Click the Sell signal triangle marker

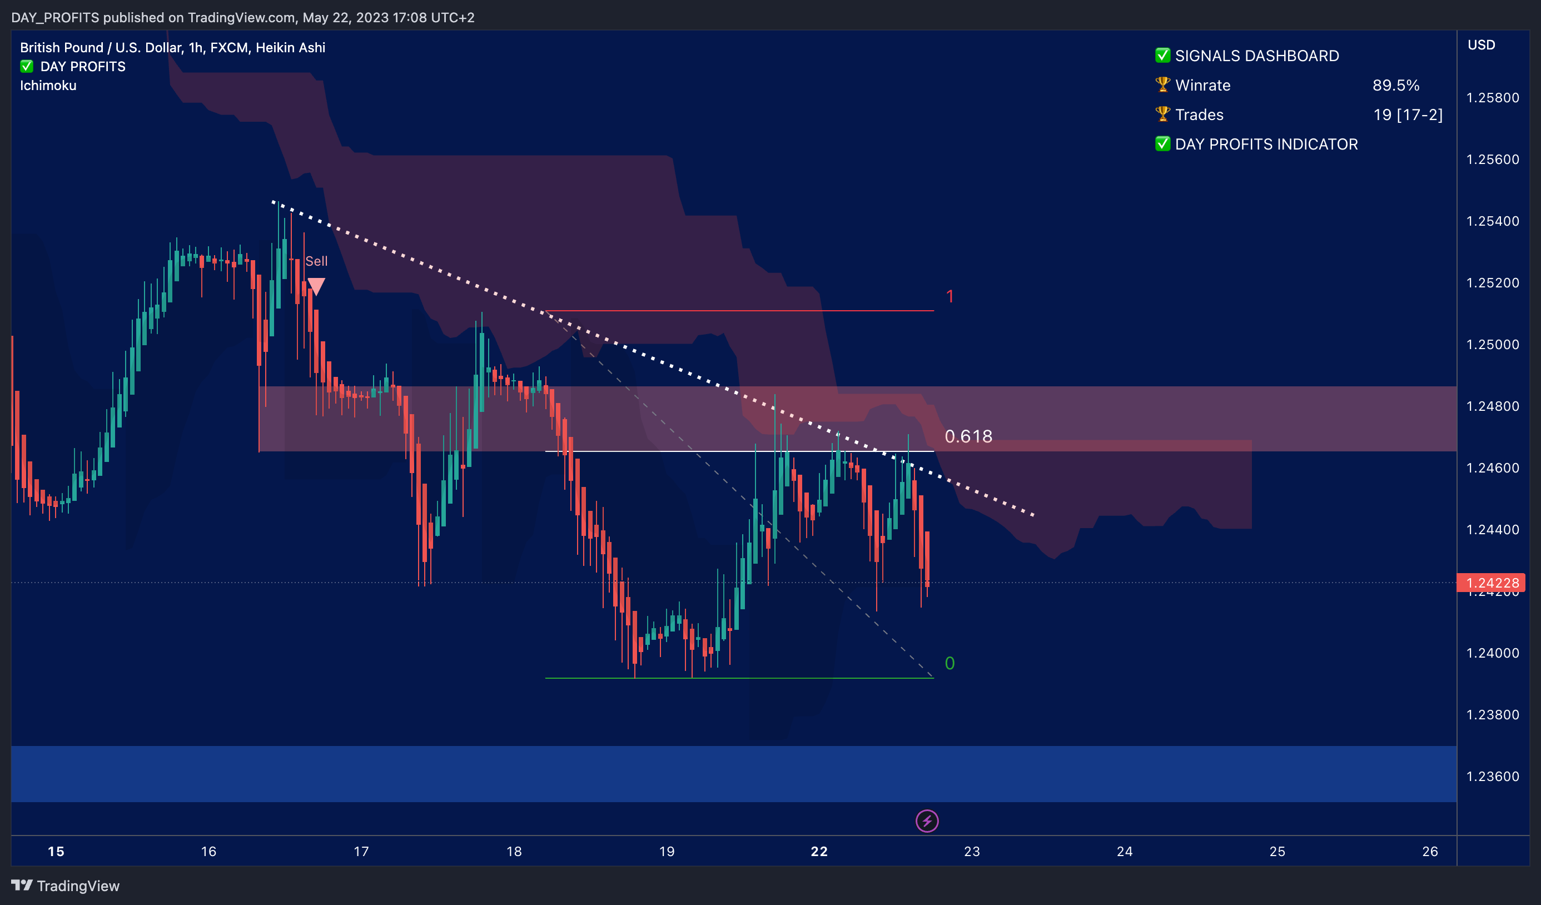[316, 286]
